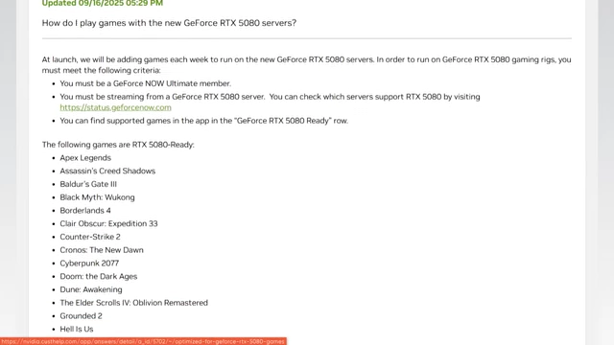The width and height of the screenshot is (614, 345).
Task: Select 'Clair Obscur: Expedition 33' list entry
Action: (x=108, y=223)
